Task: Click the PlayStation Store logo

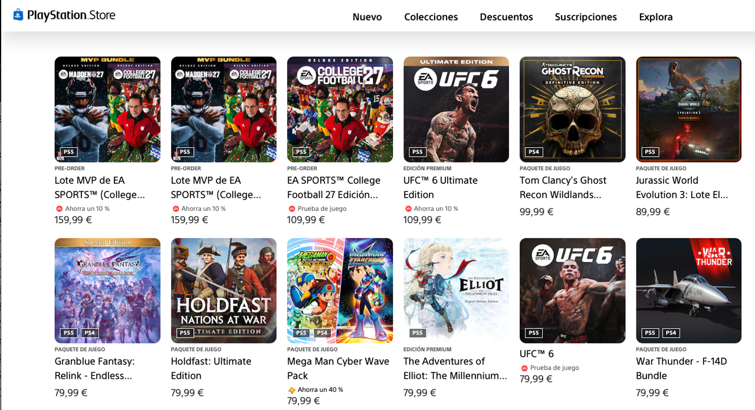Action: (64, 15)
